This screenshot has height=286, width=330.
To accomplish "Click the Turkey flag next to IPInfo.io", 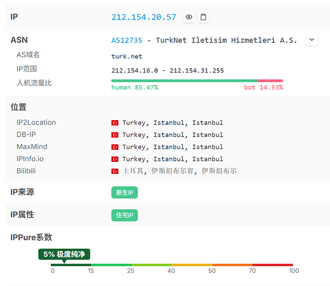I will (x=115, y=159).
